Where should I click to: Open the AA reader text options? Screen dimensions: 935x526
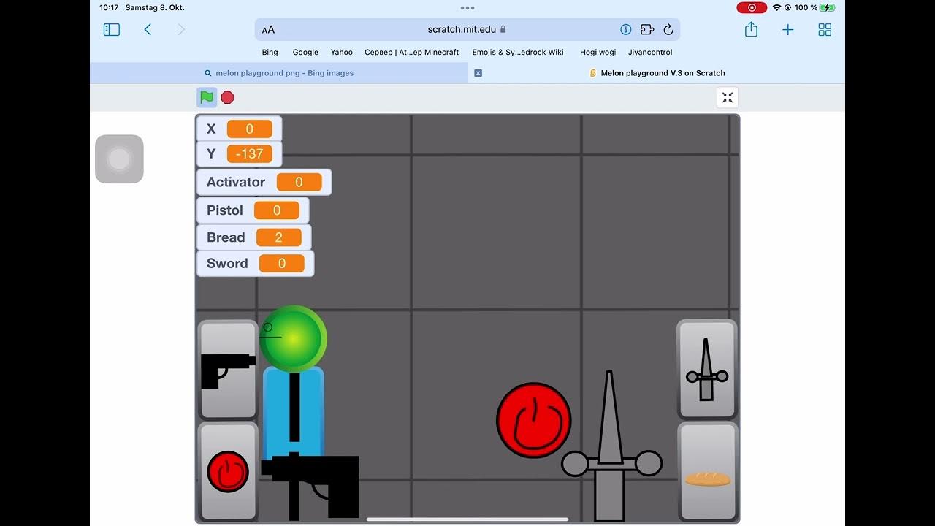pos(269,30)
